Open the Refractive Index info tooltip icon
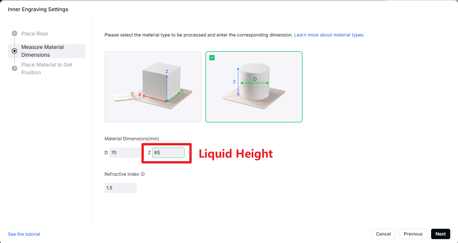Screen dimensions: 458x243 point(143,174)
